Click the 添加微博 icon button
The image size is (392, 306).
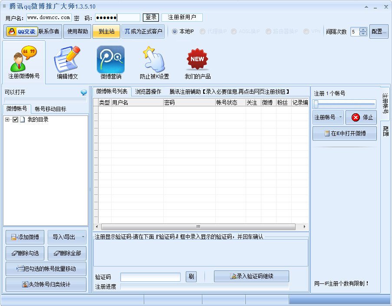24,237
